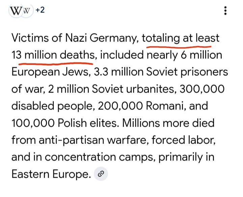Image resolution: width=243 pixels, height=197 pixels.
Task: Click the underlined "13 million deaths" text
Action: pos(52,55)
